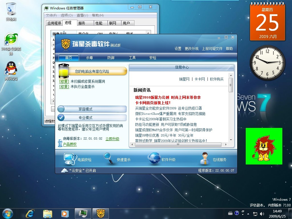This screenshot has width=292, height=219.
Task: Click the network tray icon
Action: [x=255, y=214]
